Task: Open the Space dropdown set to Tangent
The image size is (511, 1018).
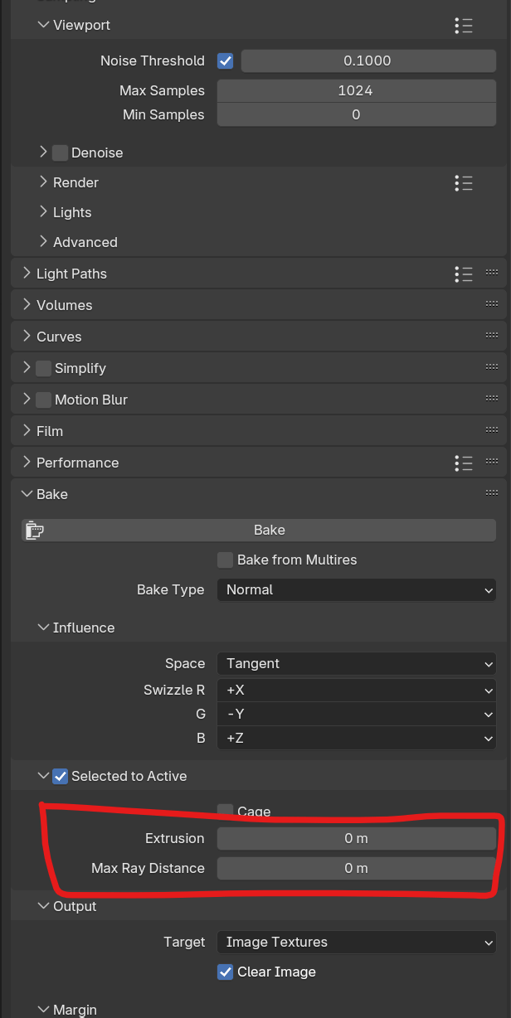Action: (x=356, y=664)
